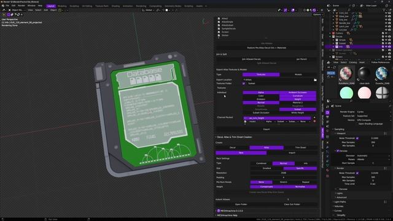This screenshot has height=221, width=393.
Task: Open the viewport Add menu
Action: (46, 10)
